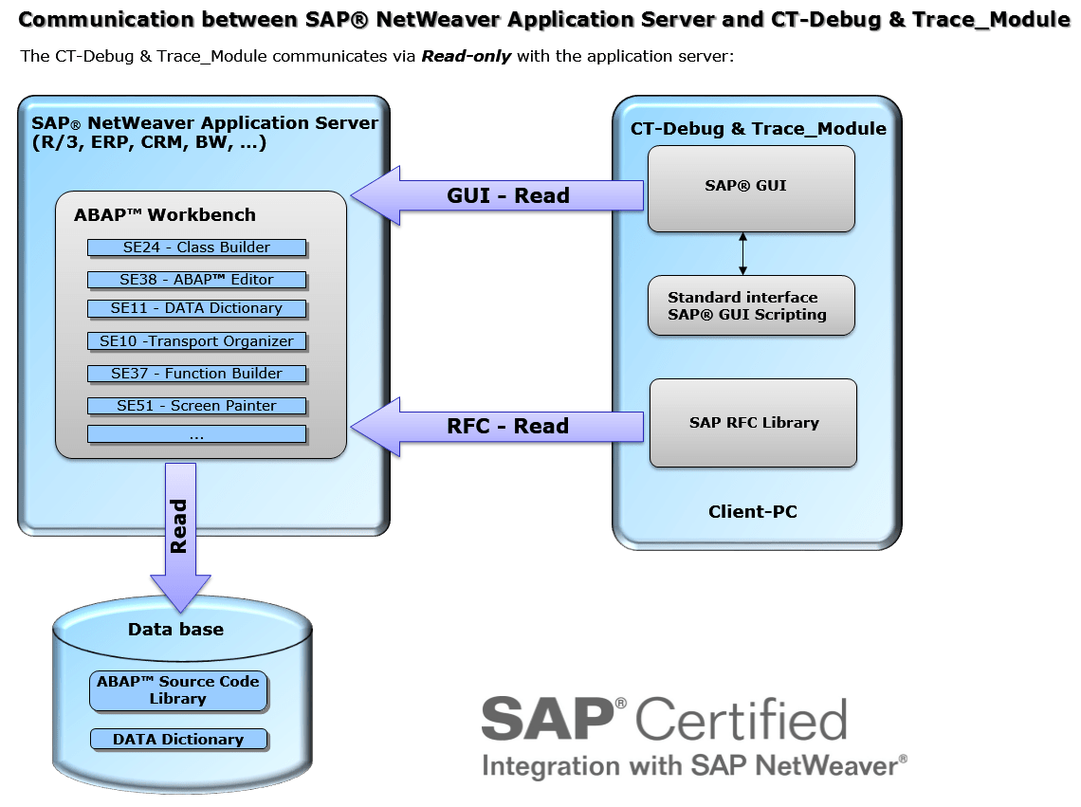The image size is (1081, 807).
Task: Select the SAP RFC Library block
Action: (x=752, y=423)
